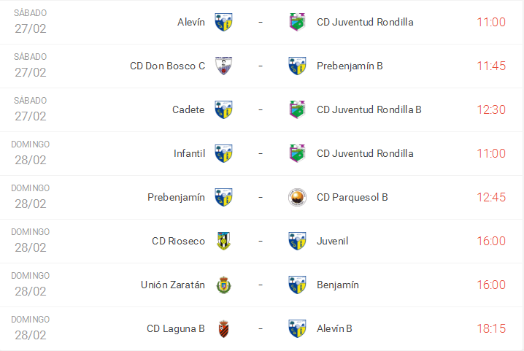The image size is (524, 351).
Task: Click the CD Parquesol B crest
Action: coord(297,197)
